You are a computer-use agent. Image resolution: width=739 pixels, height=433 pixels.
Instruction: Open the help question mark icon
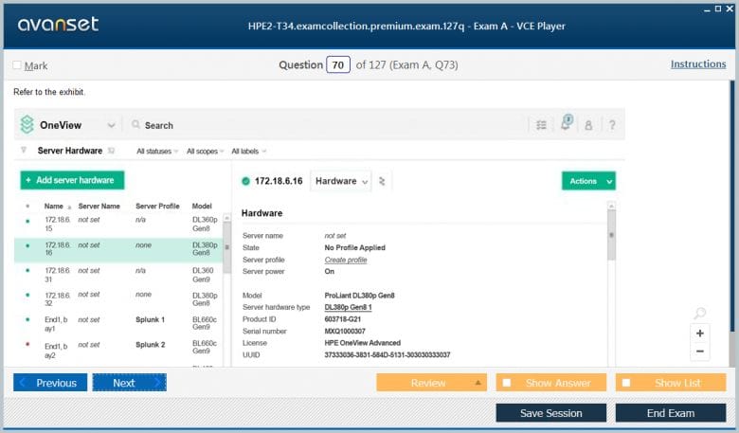pyautogui.click(x=612, y=125)
